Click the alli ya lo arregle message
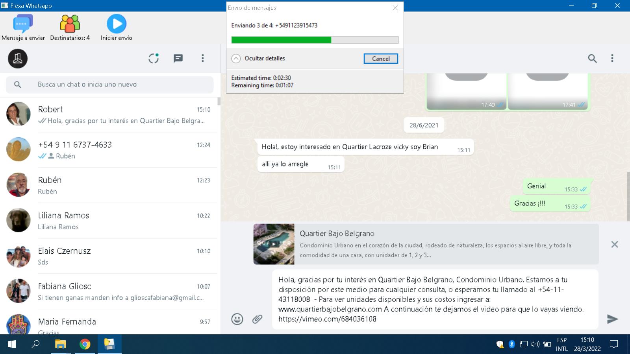The width and height of the screenshot is (630, 354). coord(301,164)
